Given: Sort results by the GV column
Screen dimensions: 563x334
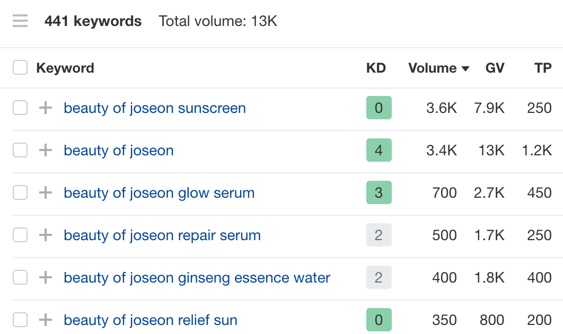Looking at the screenshot, I should coord(495,68).
